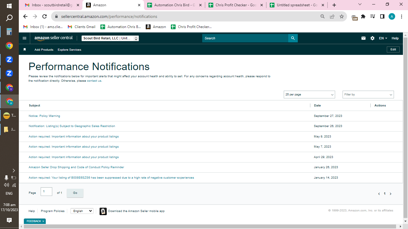This screenshot has height=229, width=408.
Task: Open the Chrome extensions puzzle icon
Action: click(363, 17)
